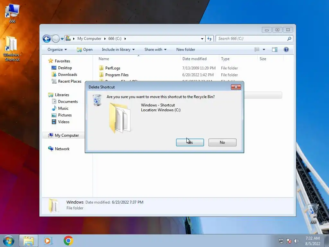Click 666 (C:) breadcrumb in address bar
This screenshot has width=329, height=247.
click(115, 39)
